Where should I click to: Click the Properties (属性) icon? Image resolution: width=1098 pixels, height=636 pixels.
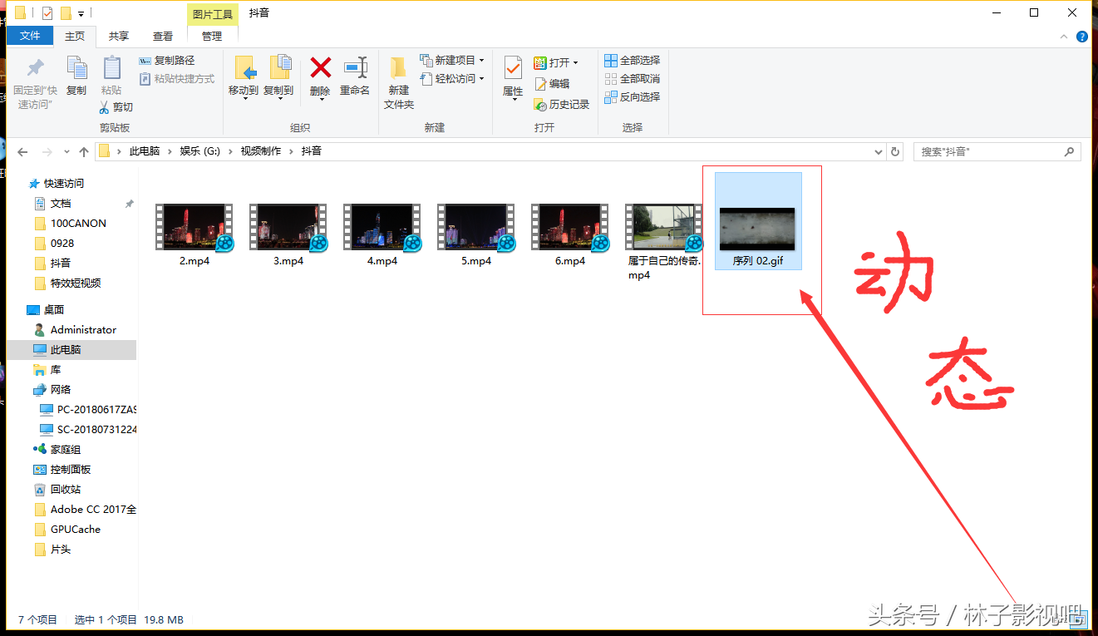[513, 68]
